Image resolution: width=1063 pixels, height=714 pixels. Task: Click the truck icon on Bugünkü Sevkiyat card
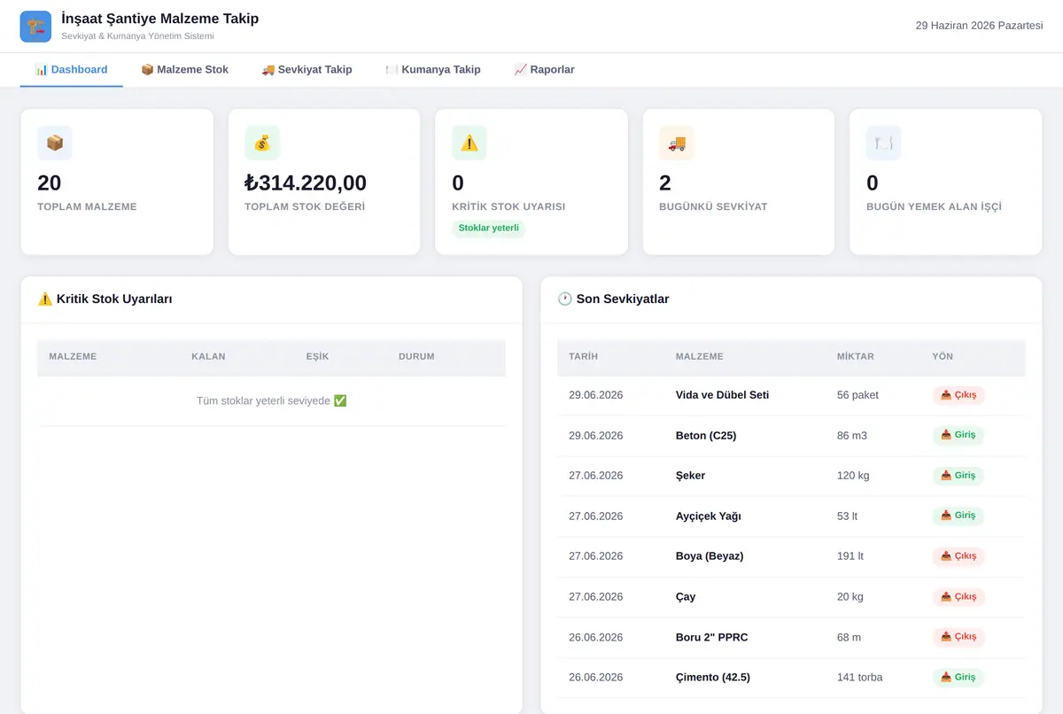point(677,143)
